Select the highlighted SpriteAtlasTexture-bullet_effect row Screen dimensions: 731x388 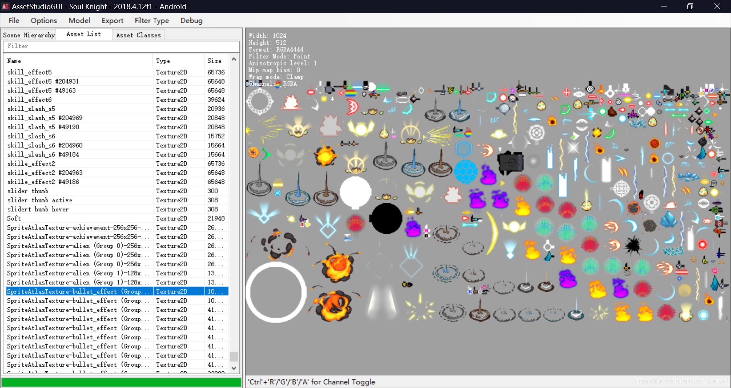click(117, 291)
